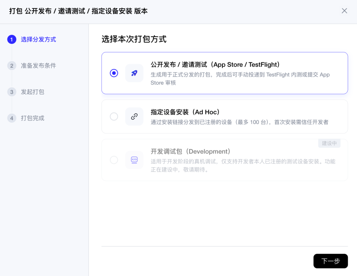This screenshot has width=357, height=276.
Task: Select the Ad Hoc radio button
Action: pyautogui.click(x=114, y=116)
